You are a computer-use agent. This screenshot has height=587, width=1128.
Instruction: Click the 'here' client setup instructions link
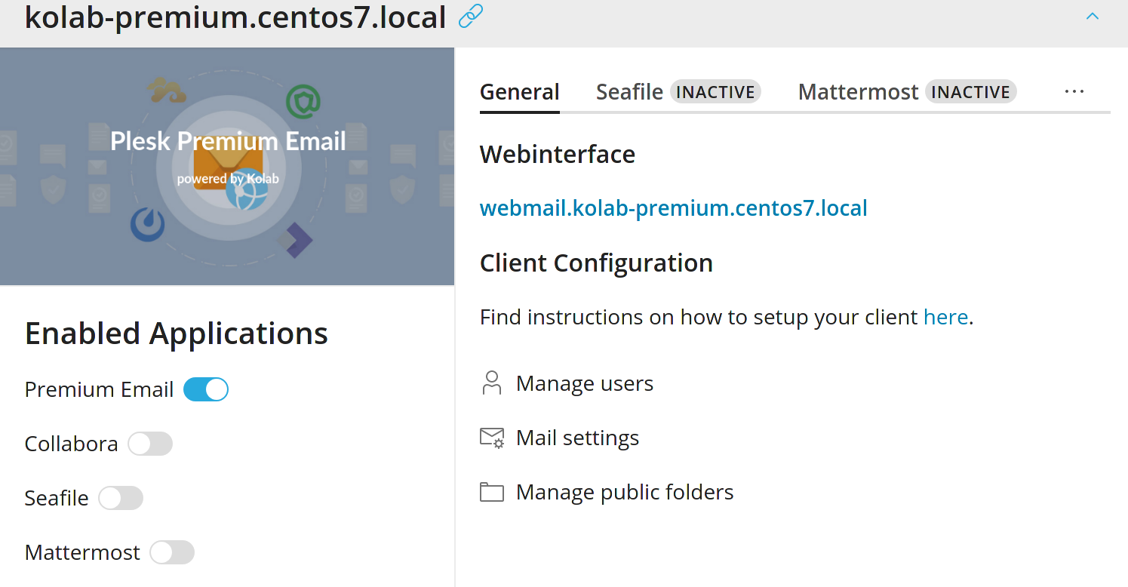[945, 317]
